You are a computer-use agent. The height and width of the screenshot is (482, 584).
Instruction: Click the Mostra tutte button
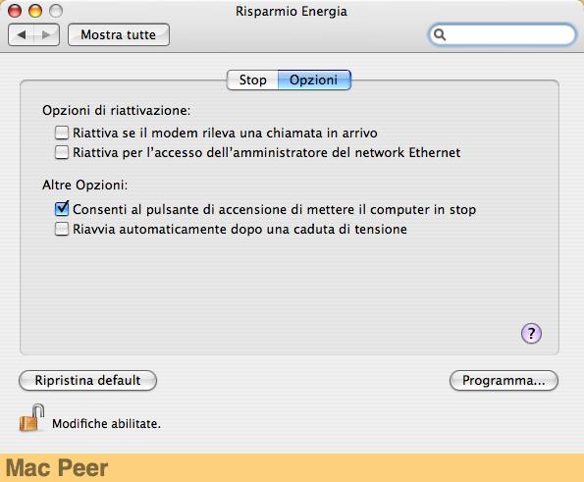tap(119, 35)
